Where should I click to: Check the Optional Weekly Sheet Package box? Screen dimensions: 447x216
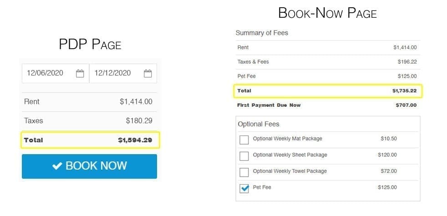244,156
